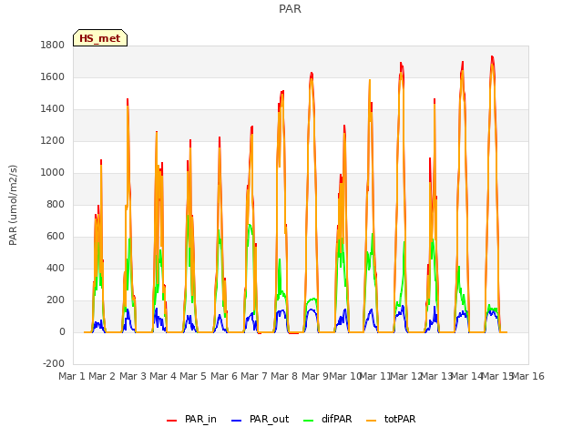Click the 400 y-axis tick label

[x=56, y=269]
